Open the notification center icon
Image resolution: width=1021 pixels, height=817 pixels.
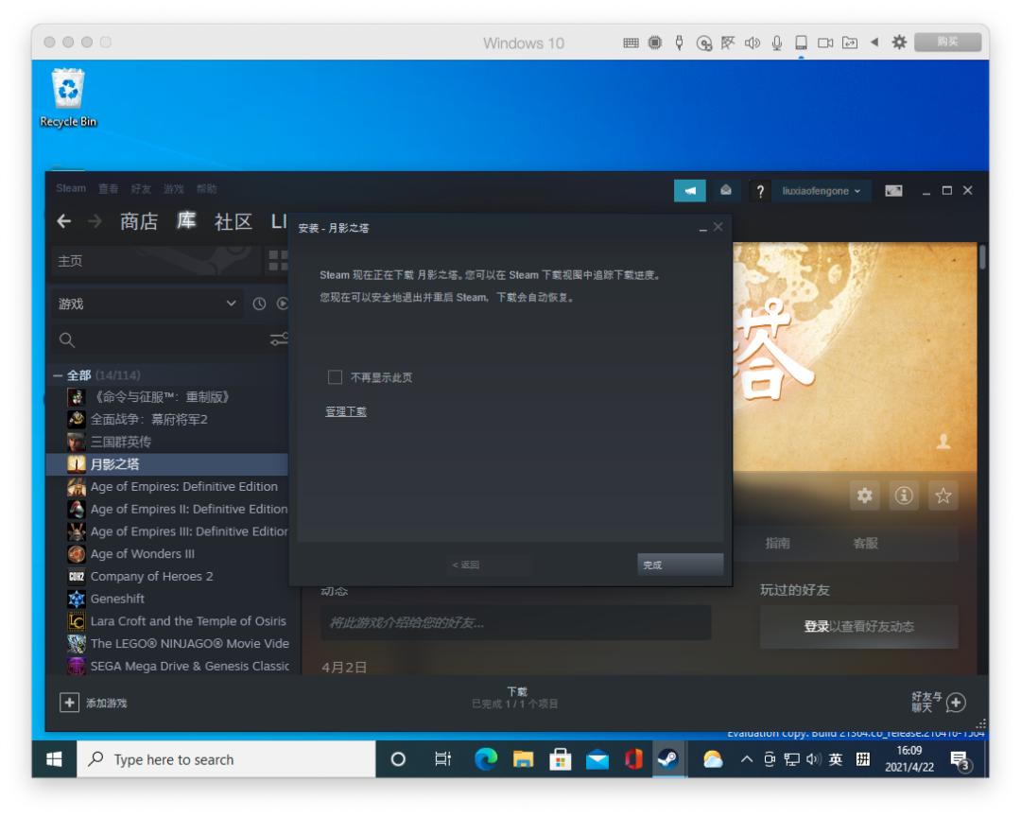click(960, 759)
